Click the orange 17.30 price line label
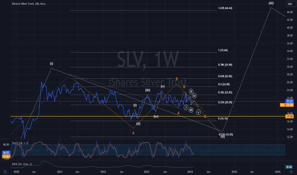This screenshot has width=297, height=175. click(x=289, y=116)
